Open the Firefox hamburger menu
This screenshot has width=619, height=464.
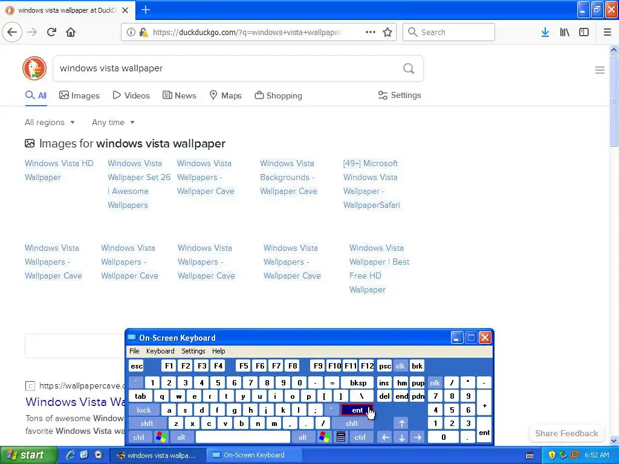[x=608, y=32]
